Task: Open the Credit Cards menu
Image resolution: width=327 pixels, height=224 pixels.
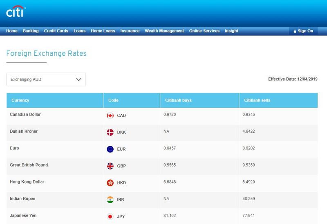Action: pyautogui.click(x=56, y=31)
